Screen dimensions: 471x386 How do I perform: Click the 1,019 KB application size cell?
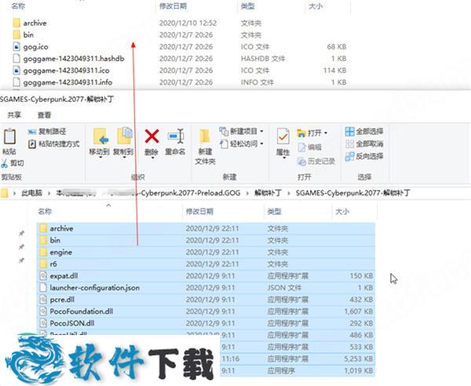click(359, 370)
